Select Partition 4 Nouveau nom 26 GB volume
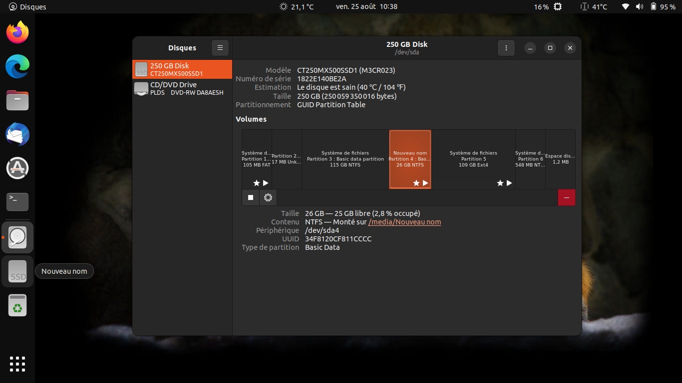Image resolution: width=682 pixels, height=383 pixels. coord(410,159)
